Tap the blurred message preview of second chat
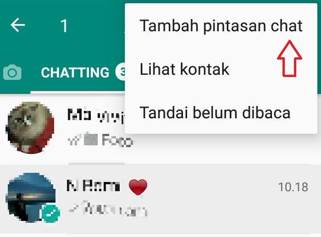The image size is (321, 237). pos(114,209)
